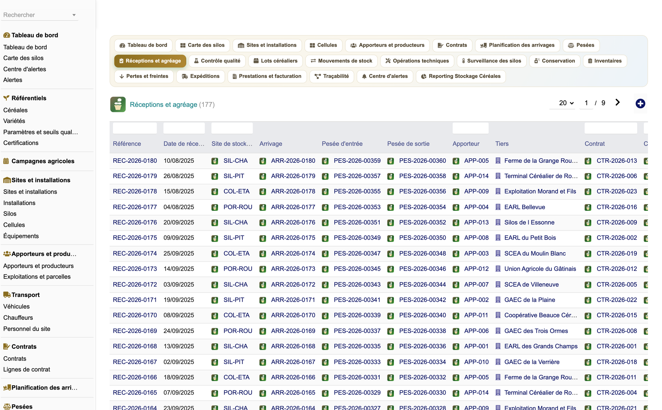Image resolution: width=662 pixels, height=410 pixels.
Task: Click Planification des arrivages icon in sidebar
Action: point(7,388)
